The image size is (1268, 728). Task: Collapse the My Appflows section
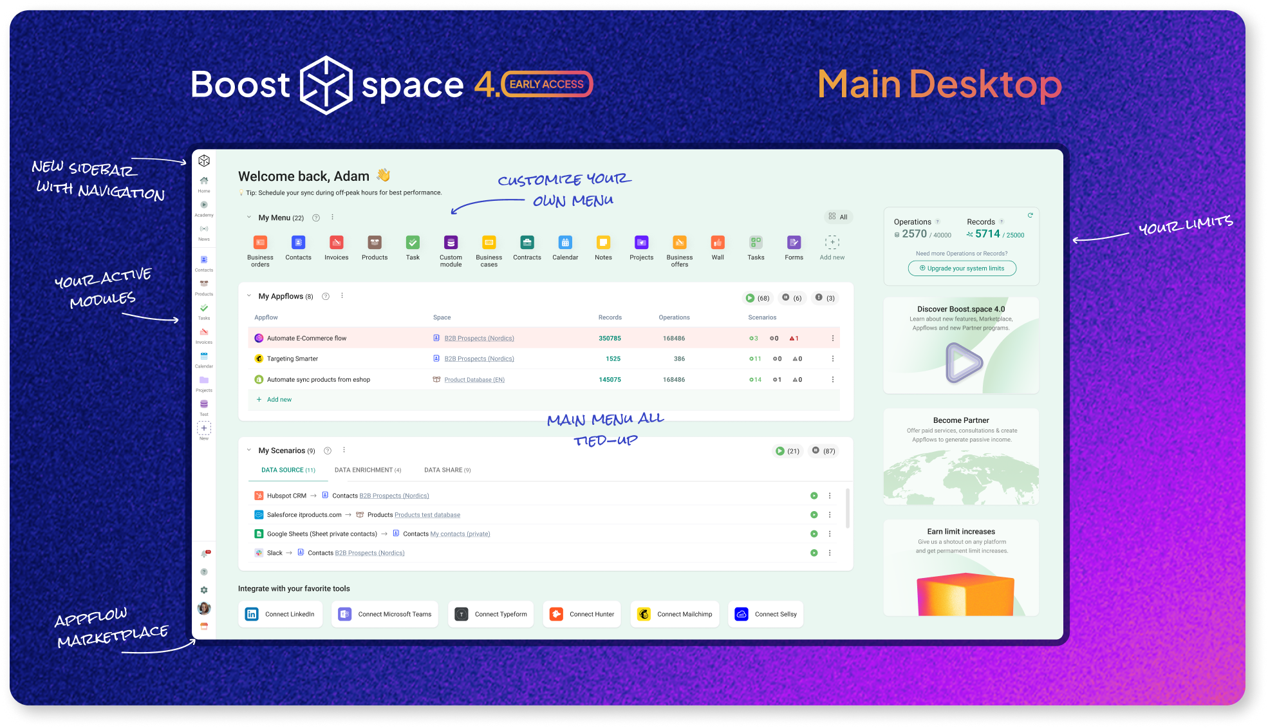[x=248, y=296]
